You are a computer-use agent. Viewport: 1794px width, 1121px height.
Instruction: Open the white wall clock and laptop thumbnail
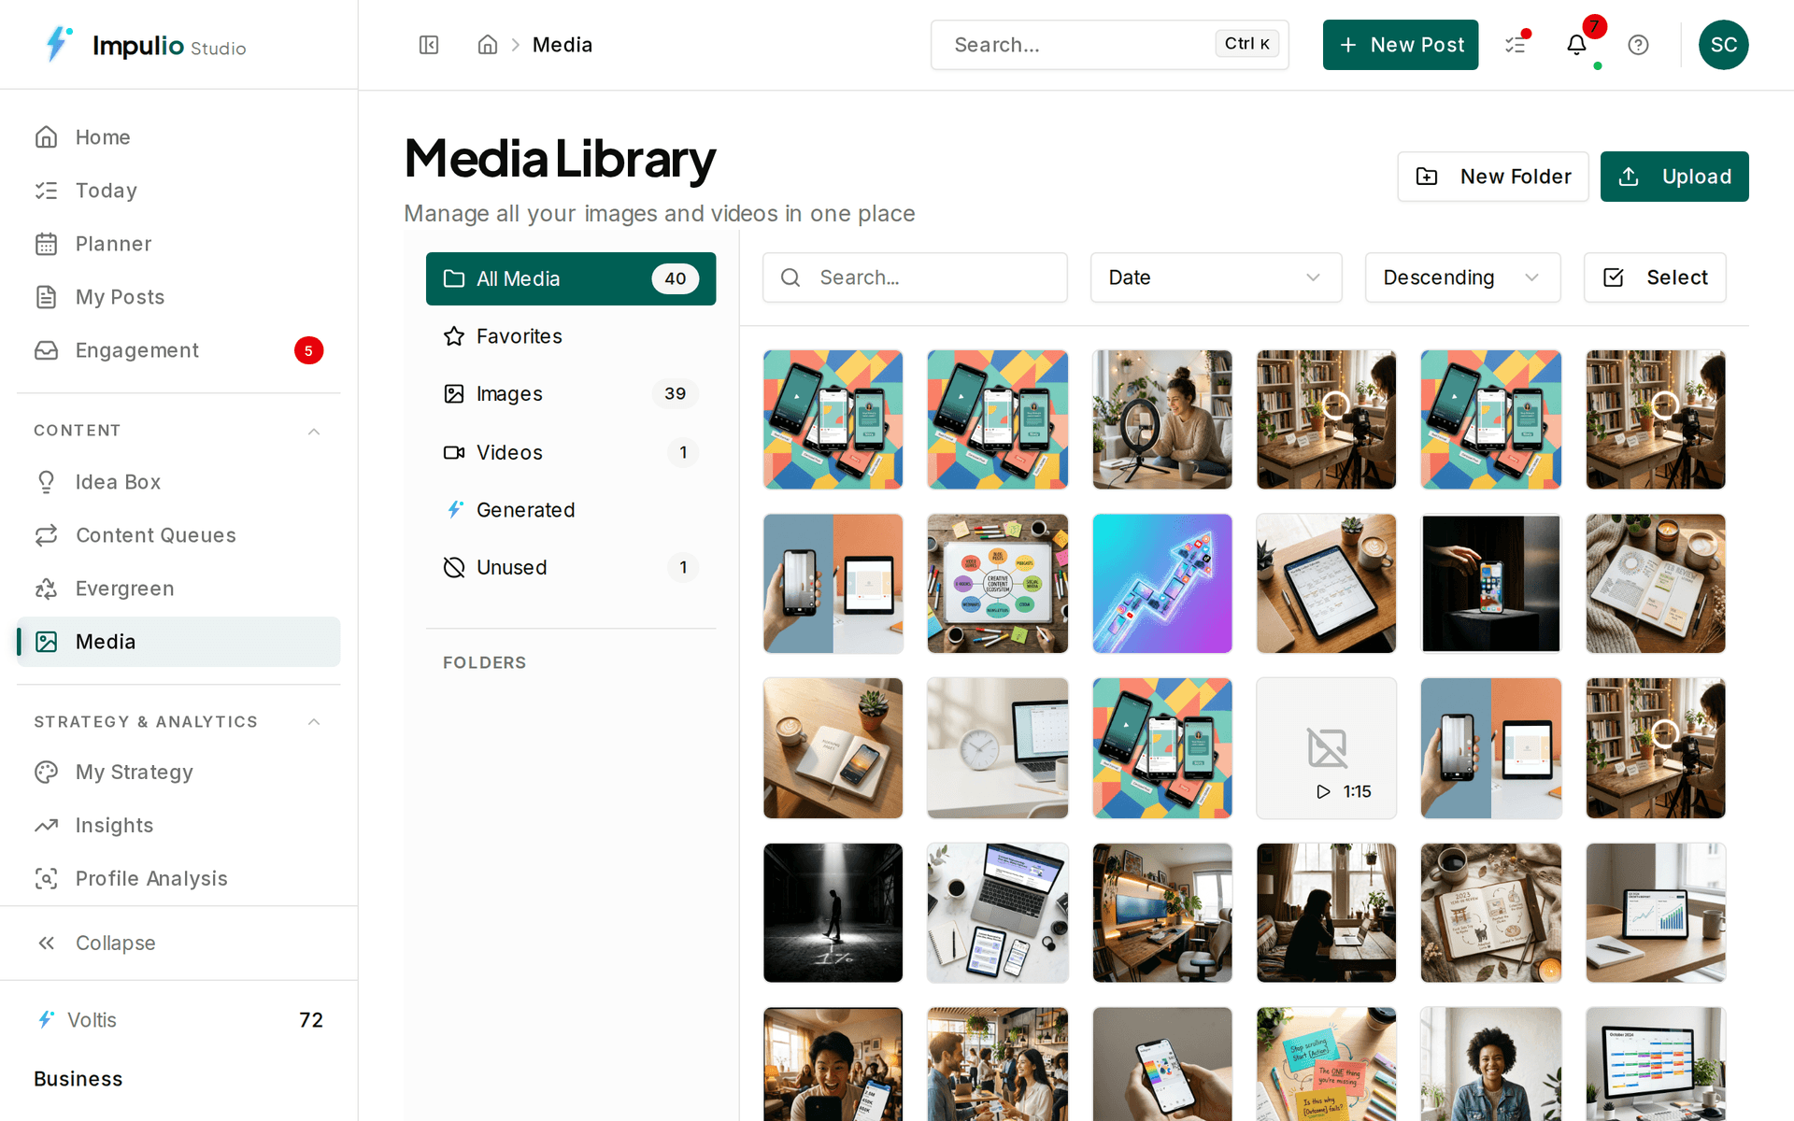[998, 748]
